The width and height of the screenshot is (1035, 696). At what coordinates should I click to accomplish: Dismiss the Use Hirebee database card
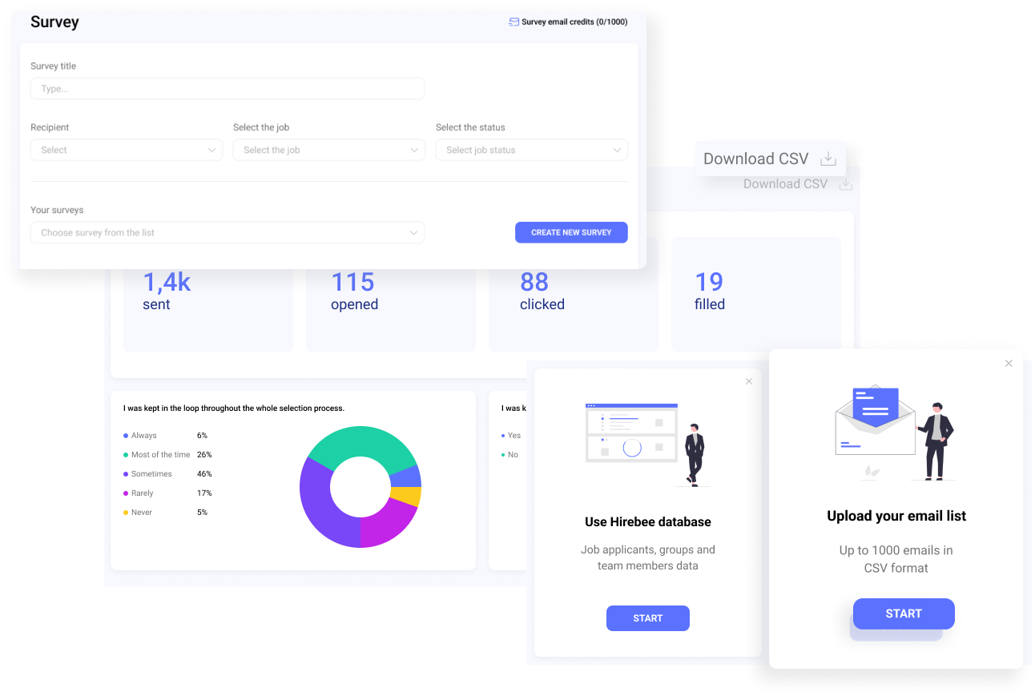pos(749,381)
